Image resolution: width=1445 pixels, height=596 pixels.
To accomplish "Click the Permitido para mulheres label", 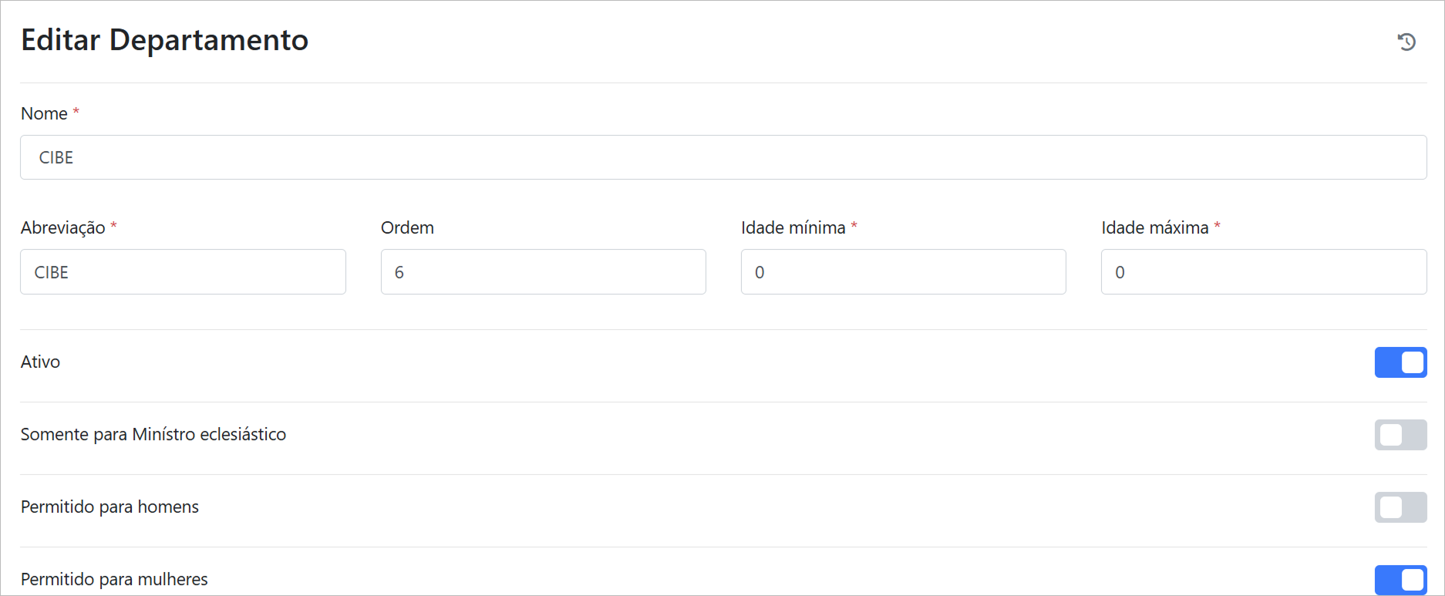I will (114, 579).
